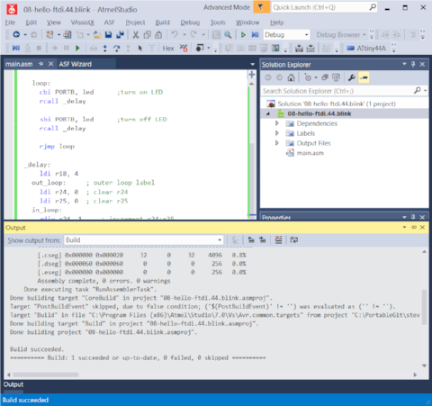The height and width of the screenshot is (406, 432).
Task: Close the Output panel
Action: tap(422, 228)
